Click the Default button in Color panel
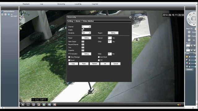Image resolution: width=198 pixels, height=111 pixels. coord(189,70)
